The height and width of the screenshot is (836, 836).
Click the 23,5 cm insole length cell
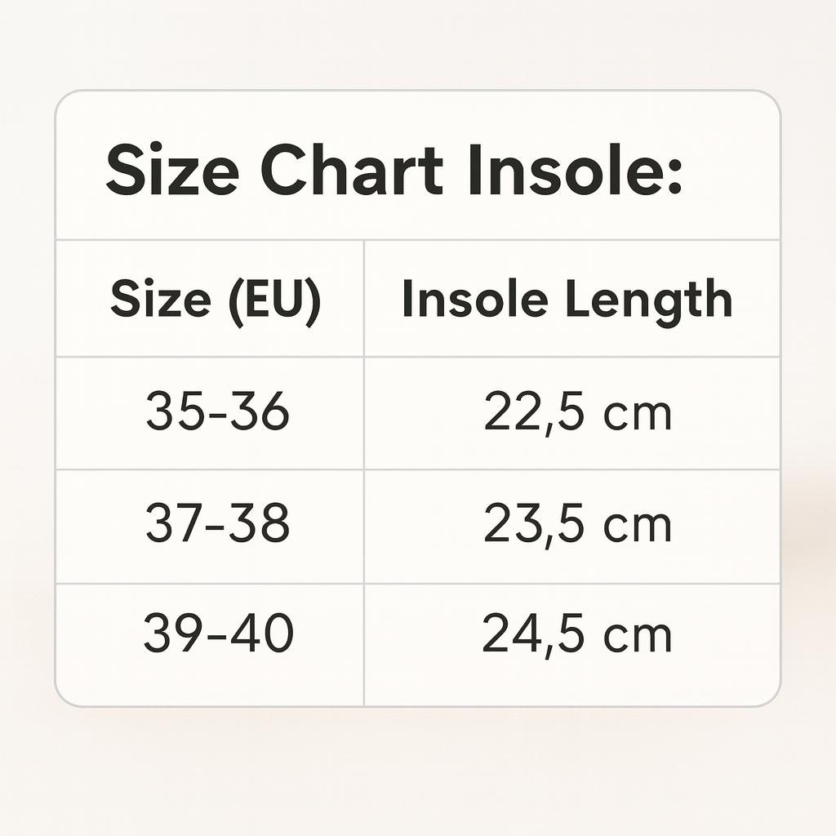click(x=577, y=525)
